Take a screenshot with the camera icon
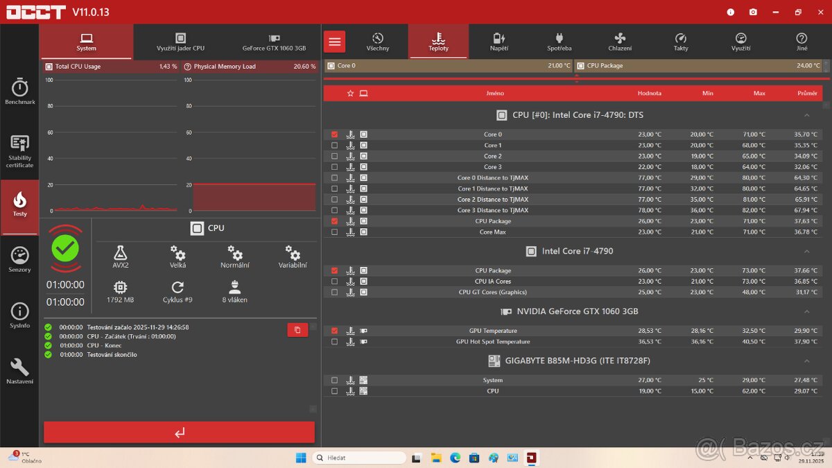832x468 pixels. [x=752, y=12]
